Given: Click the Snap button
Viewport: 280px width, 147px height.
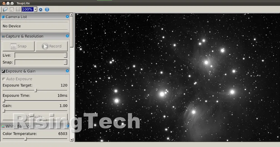Looking at the screenshot, I should coord(18,46).
